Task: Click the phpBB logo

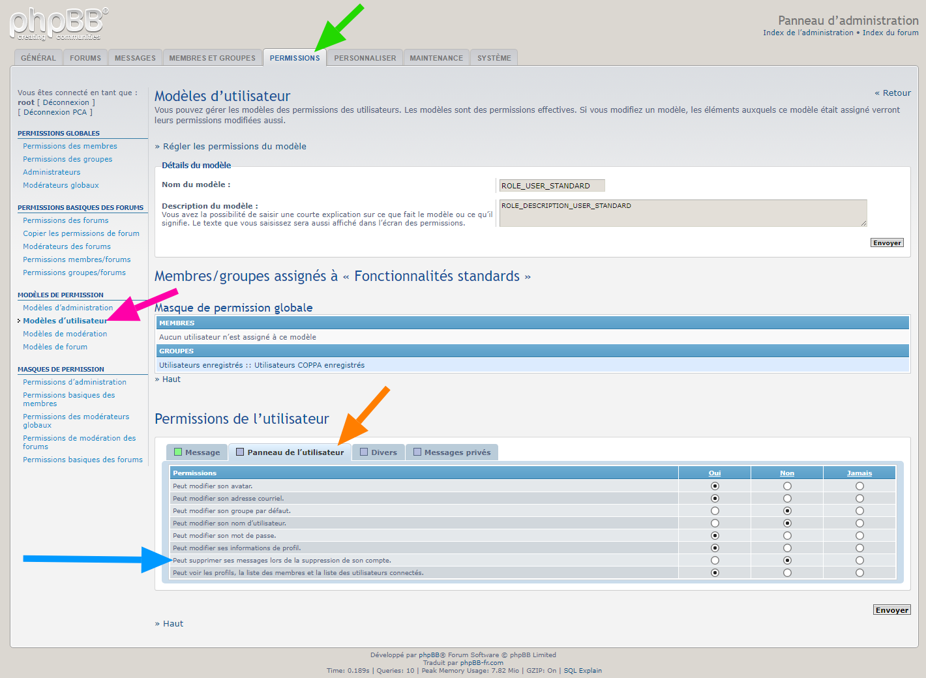Action: click(x=59, y=23)
